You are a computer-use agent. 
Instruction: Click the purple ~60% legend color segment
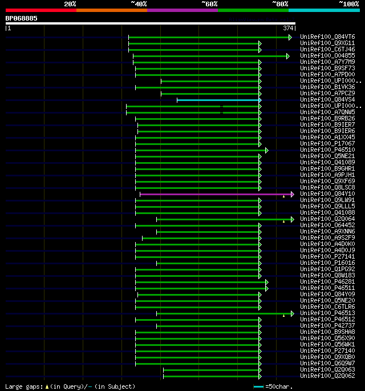[x=182, y=10]
